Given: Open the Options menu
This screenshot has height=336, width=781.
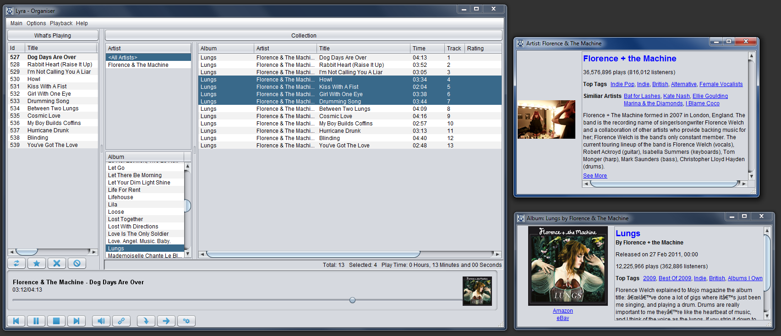Looking at the screenshot, I should click(36, 23).
